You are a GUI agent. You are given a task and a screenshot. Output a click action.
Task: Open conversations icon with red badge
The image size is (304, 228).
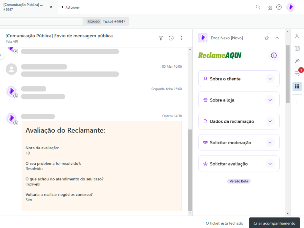pos(297,74)
